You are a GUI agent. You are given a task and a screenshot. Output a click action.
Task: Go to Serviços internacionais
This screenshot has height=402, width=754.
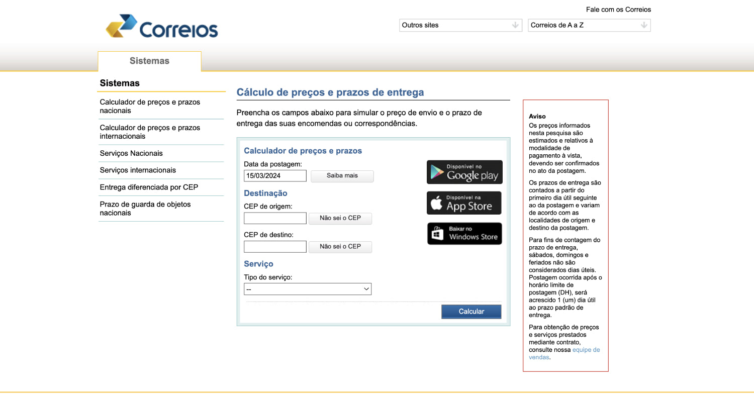(x=138, y=170)
